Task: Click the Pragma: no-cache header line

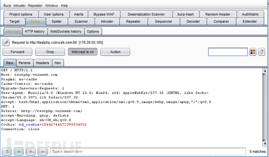Action: 19,79
